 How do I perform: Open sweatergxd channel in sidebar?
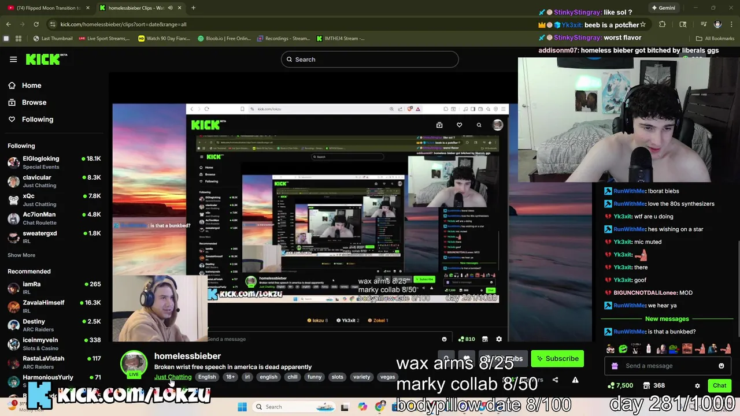tap(54, 237)
